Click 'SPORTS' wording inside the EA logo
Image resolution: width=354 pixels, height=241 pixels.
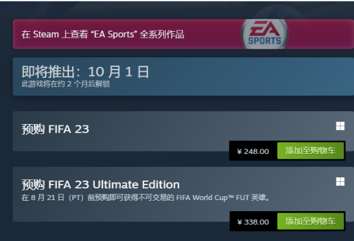264,41
